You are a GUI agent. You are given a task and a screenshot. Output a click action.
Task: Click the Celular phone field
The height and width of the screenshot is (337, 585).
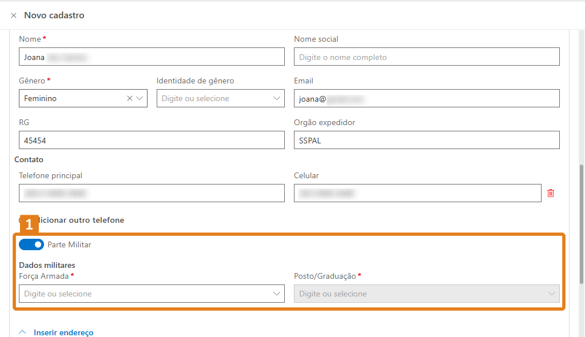[417, 193]
